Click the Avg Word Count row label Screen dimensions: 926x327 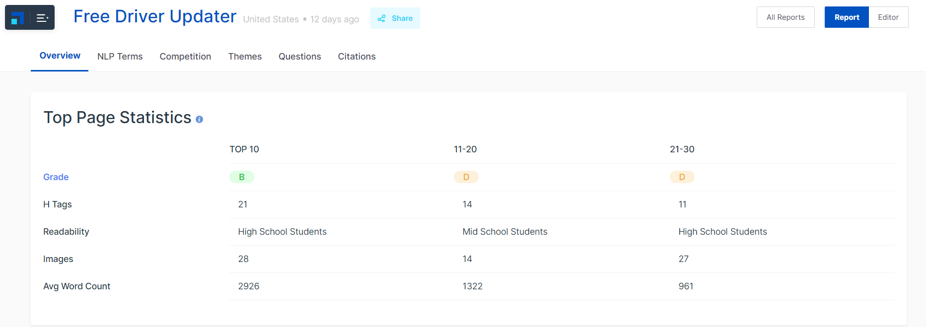(77, 286)
